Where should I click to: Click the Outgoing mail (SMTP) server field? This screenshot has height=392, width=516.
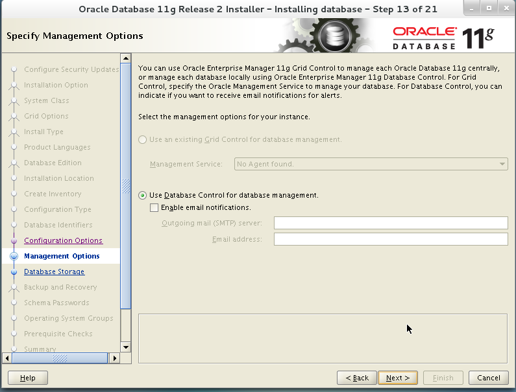point(391,223)
